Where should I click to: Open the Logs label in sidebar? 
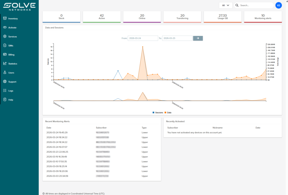11,91
